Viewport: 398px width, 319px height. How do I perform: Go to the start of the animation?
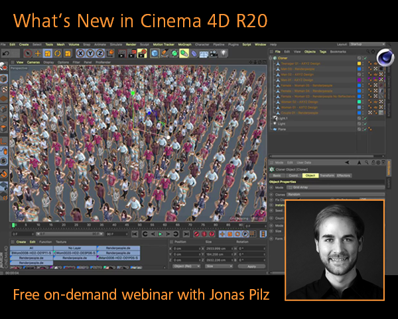point(135,234)
